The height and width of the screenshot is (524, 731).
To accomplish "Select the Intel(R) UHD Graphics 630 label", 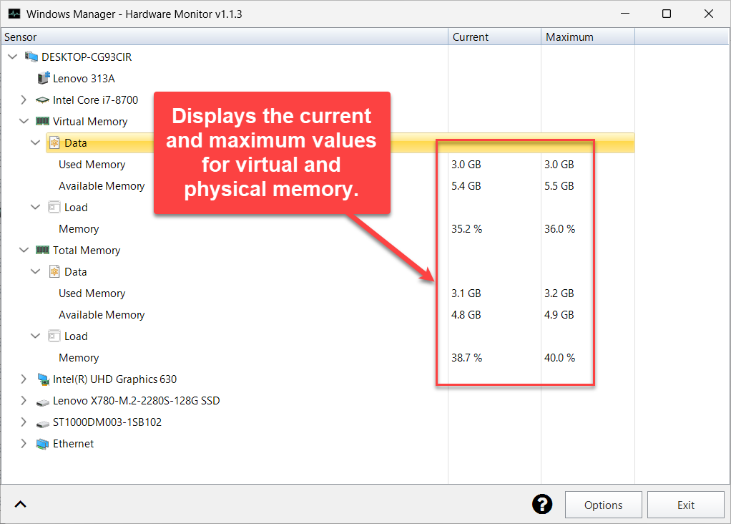I will [x=114, y=379].
